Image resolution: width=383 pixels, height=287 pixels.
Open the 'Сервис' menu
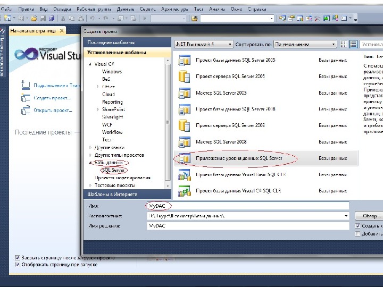tap(147, 9)
